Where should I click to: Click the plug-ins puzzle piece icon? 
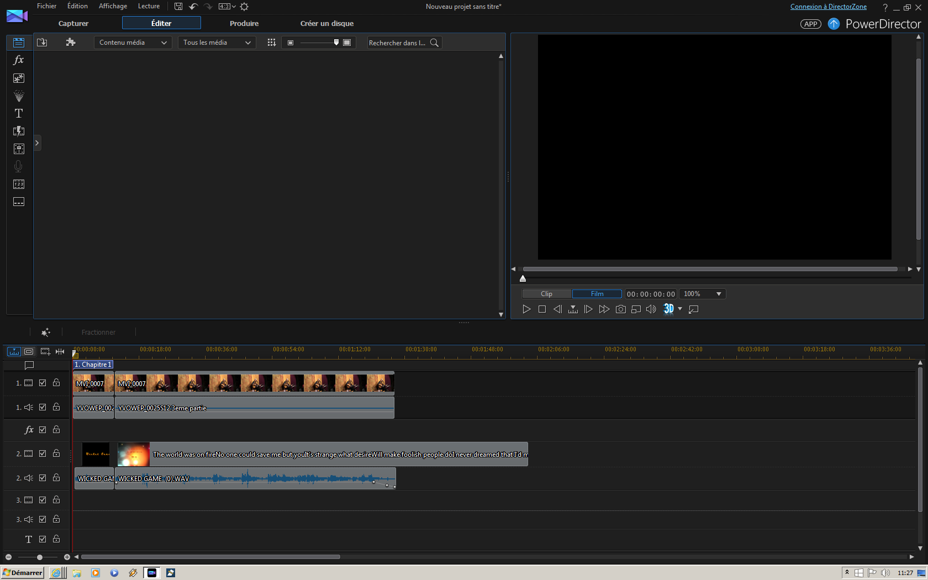tap(70, 43)
